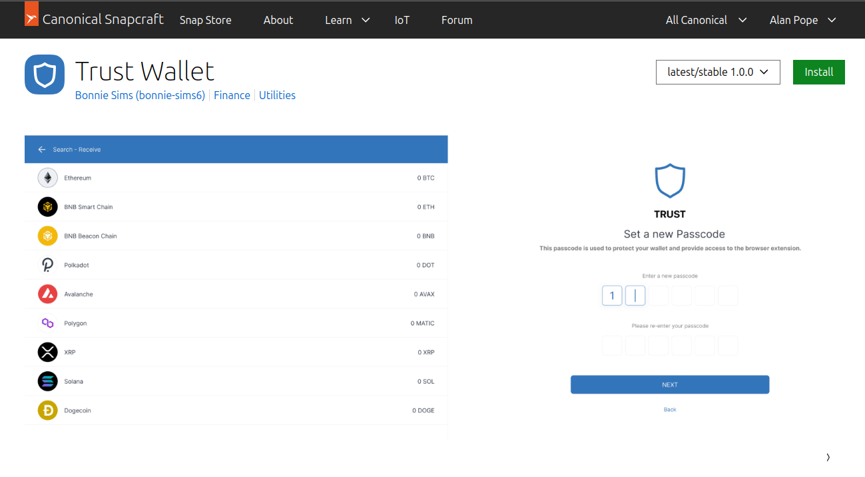Click the blue NEXT button
Screen dimensions: 865x477
point(670,385)
